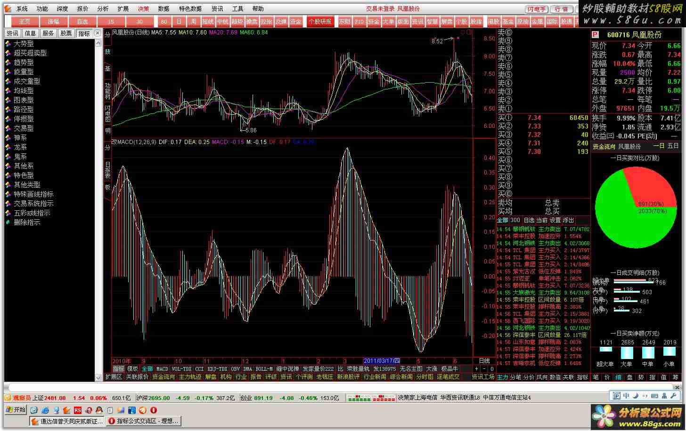Open the 指标公式交流区 taskbar window
Screen dimensions: 686x431
pyautogui.click(x=144, y=421)
